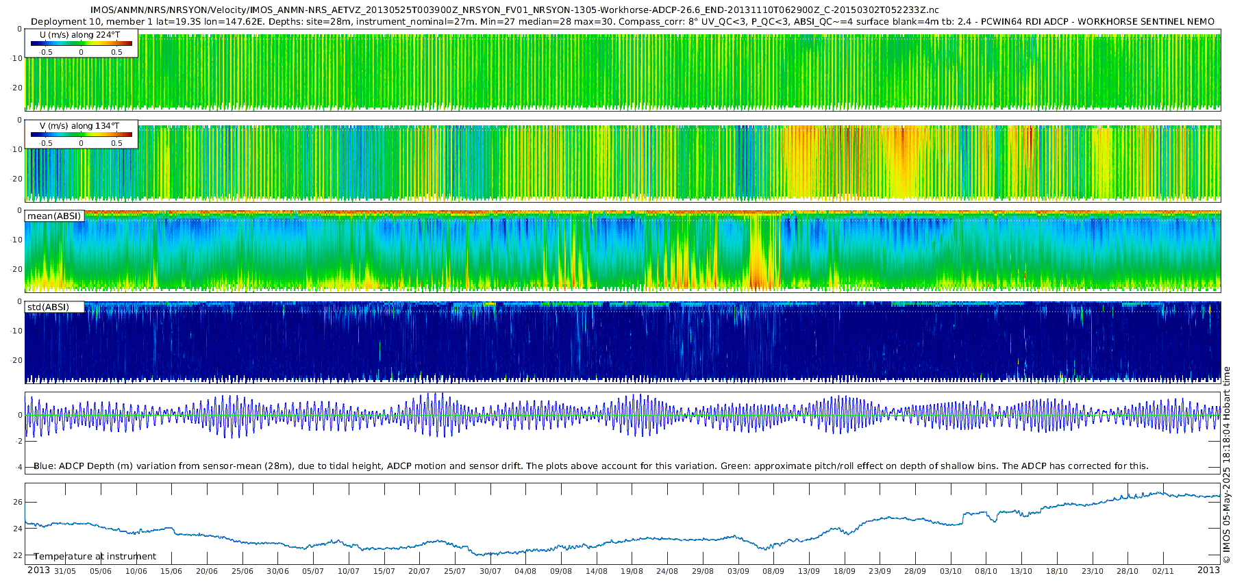Select the mean(ABSI) panel label
The height and width of the screenshot is (582, 1233).
pyautogui.click(x=54, y=216)
